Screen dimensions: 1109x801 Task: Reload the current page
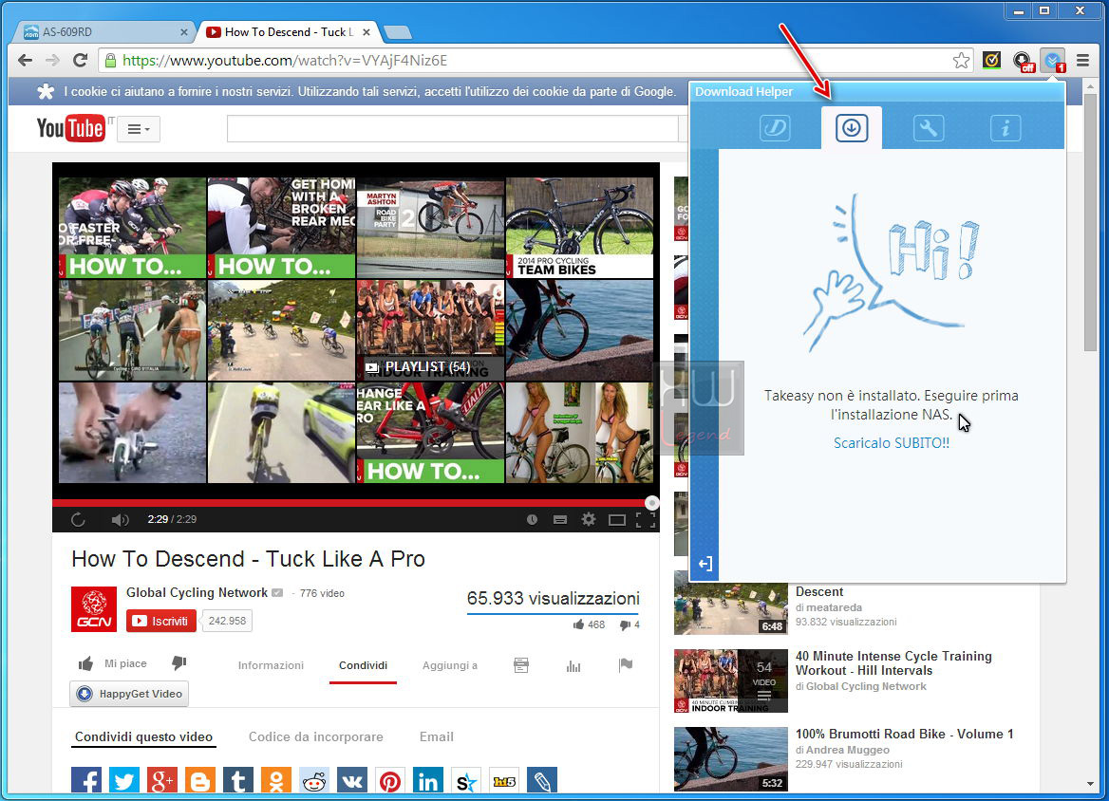tap(80, 60)
